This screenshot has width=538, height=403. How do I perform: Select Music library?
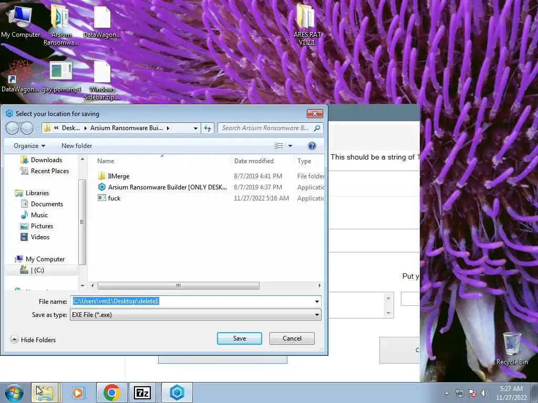[x=35, y=215]
